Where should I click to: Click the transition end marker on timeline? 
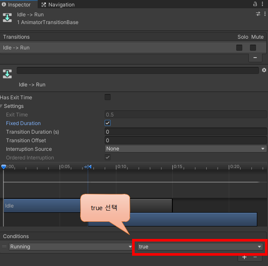click(x=90, y=166)
